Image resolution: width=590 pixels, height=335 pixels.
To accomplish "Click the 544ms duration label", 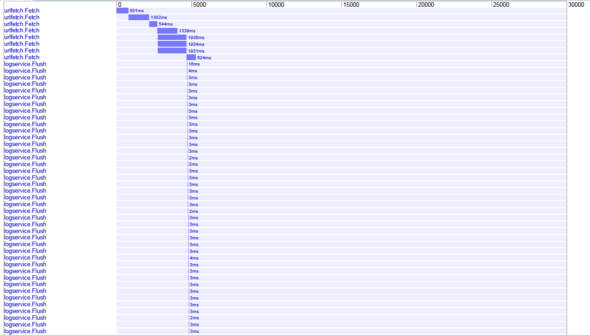I will [165, 24].
